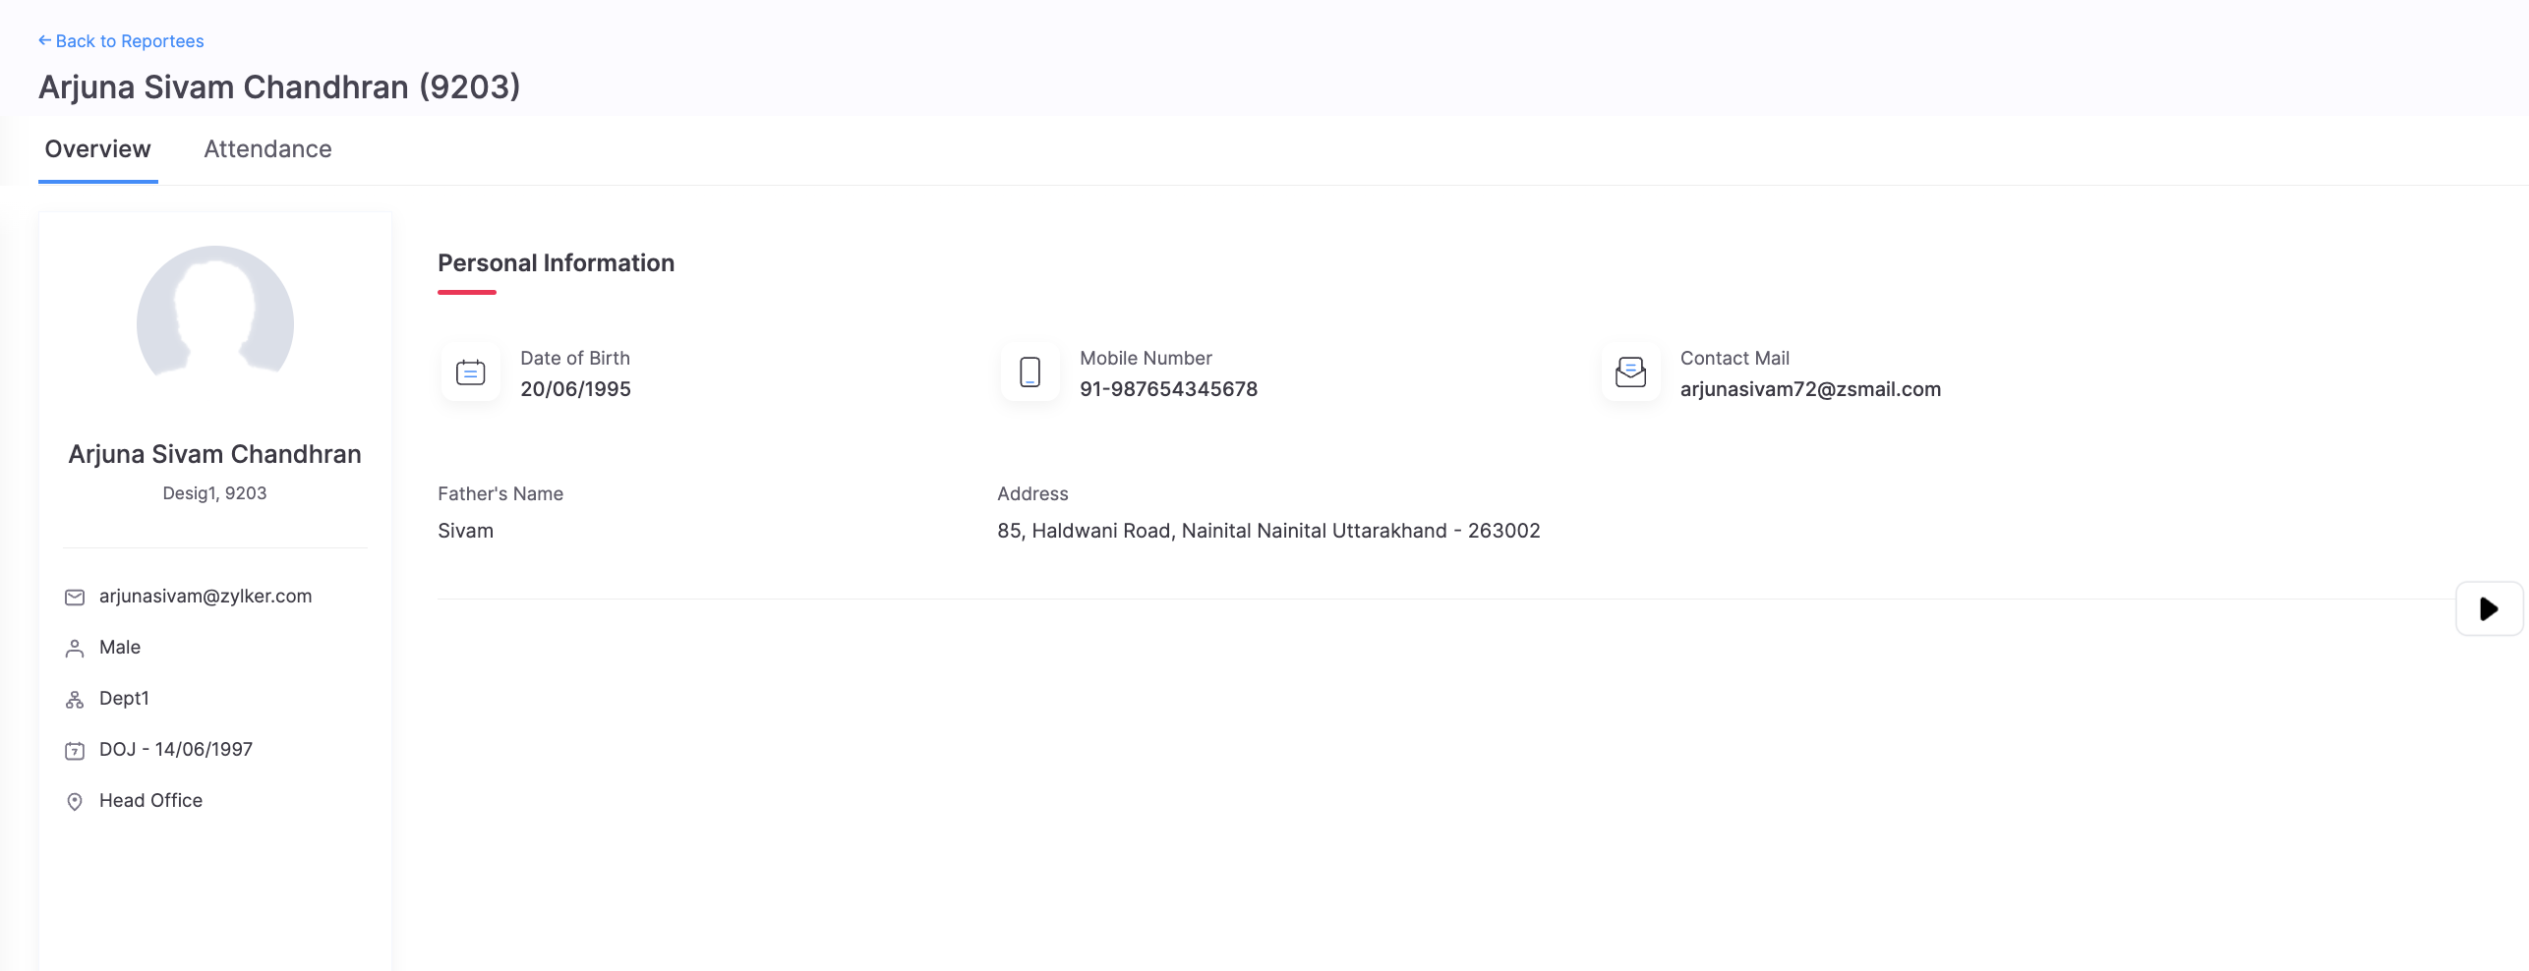Click the mobile number 91-987654345678
Image resolution: width=2529 pixels, height=971 pixels.
click(1168, 389)
